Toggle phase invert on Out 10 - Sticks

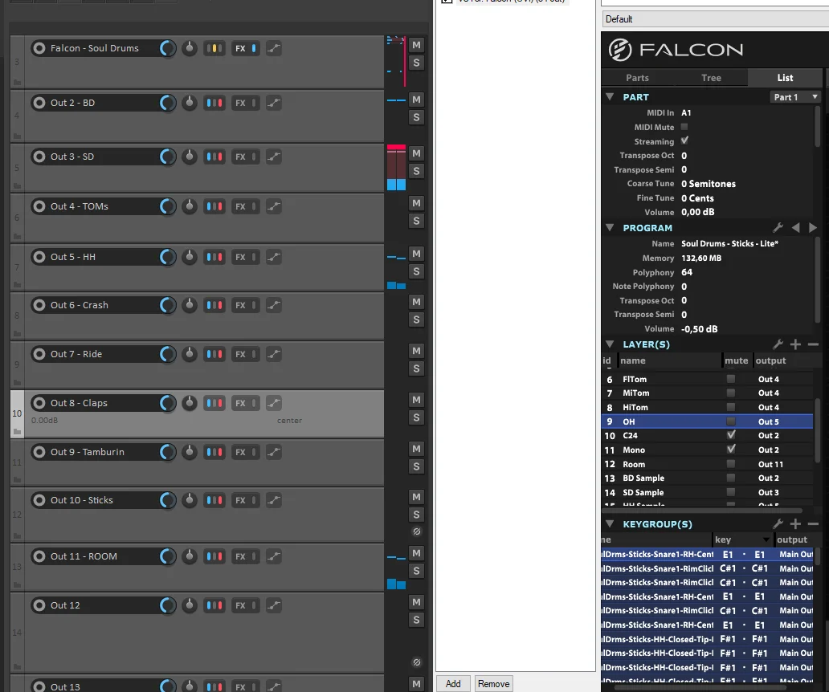pos(417,531)
